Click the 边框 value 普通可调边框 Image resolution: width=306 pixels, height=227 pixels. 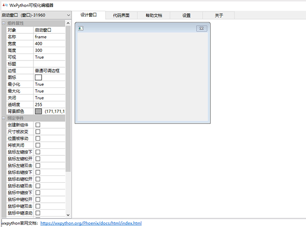coord(49,71)
